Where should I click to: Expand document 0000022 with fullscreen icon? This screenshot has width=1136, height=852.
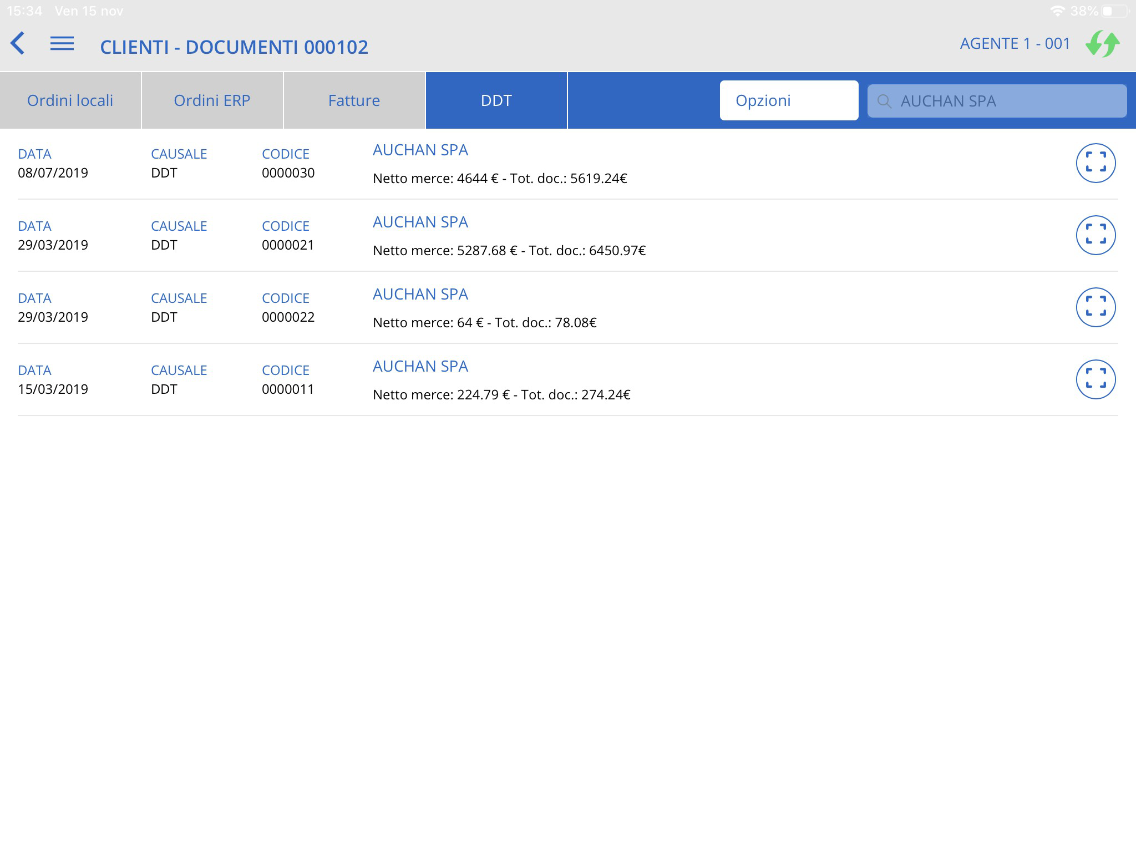click(x=1096, y=307)
